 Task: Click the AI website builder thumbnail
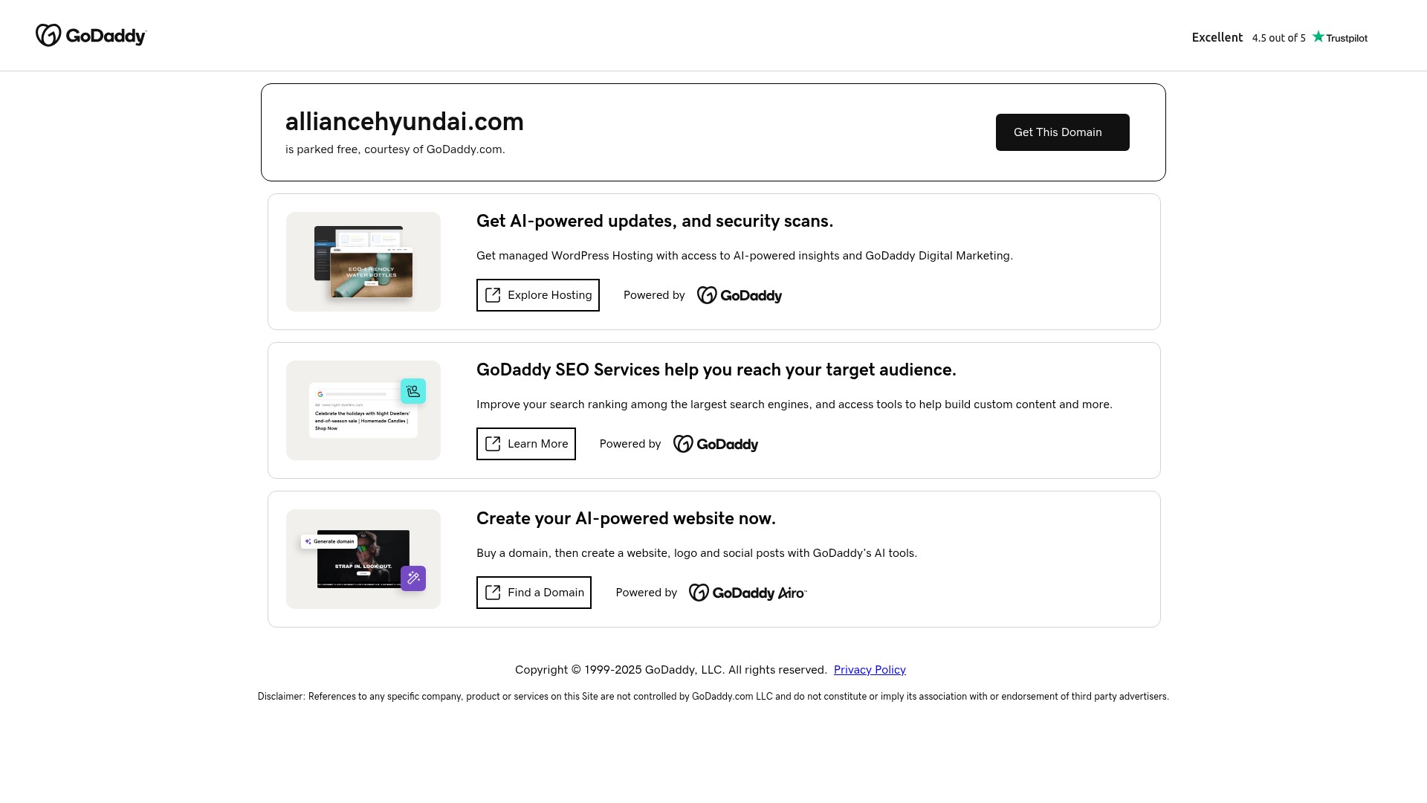click(363, 559)
